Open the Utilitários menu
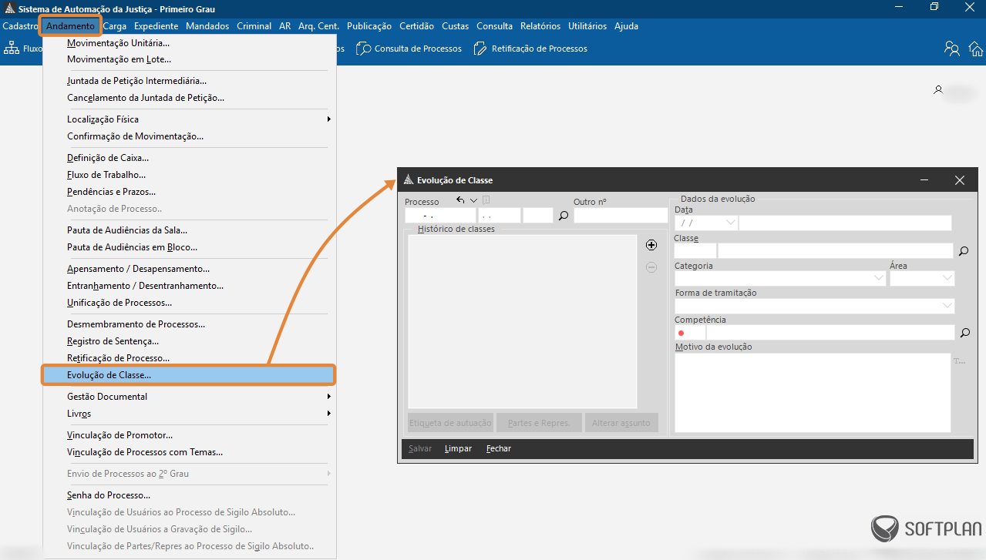The image size is (986, 560). pos(587,26)
